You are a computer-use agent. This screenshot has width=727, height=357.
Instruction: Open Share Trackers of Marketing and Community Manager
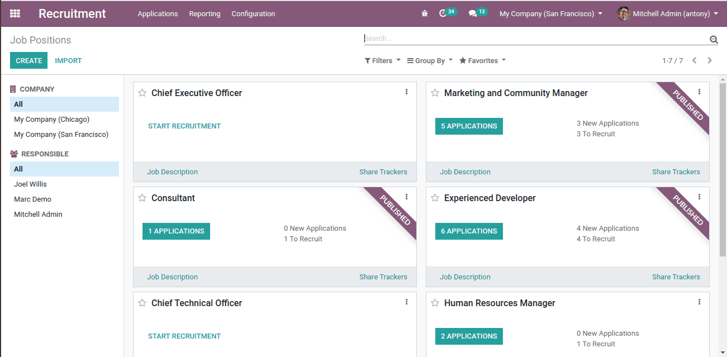tap(676, 172)
